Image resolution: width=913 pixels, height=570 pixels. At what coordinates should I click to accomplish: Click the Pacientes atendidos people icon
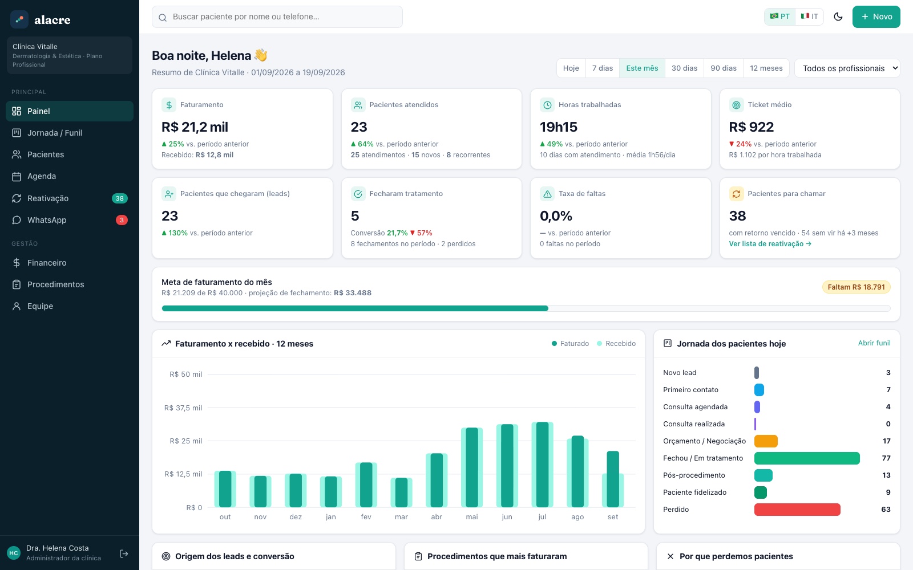358,105
